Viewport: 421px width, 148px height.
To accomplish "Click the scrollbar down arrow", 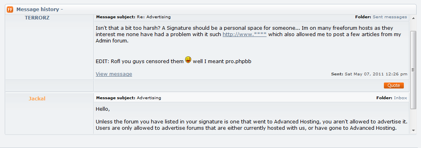I will 413,131.
